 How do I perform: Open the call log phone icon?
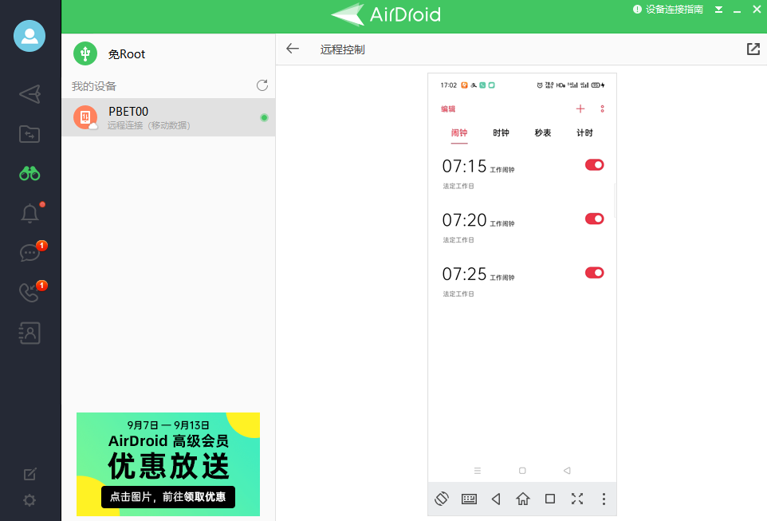29,292
